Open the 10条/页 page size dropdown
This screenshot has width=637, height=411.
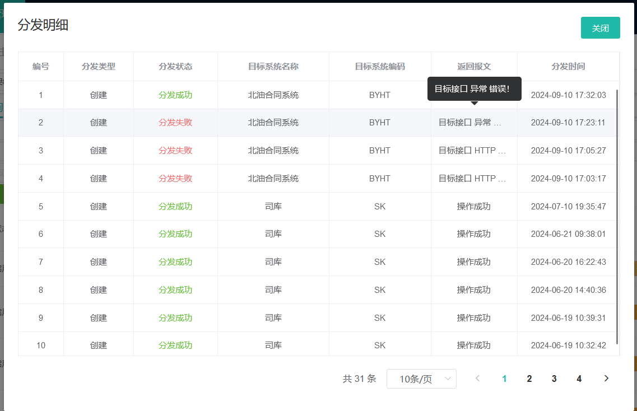coord(421,379)
